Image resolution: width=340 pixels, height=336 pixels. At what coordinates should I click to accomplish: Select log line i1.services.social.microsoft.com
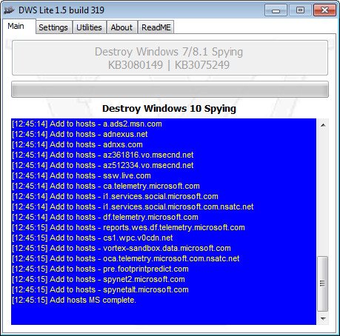(115, 196)
